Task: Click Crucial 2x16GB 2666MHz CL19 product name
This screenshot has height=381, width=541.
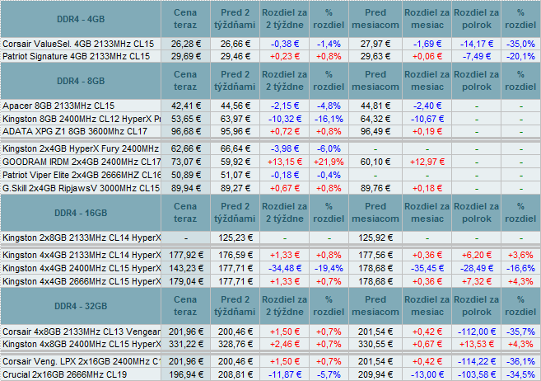Action: pyautogui.click(x=64, y=374)
